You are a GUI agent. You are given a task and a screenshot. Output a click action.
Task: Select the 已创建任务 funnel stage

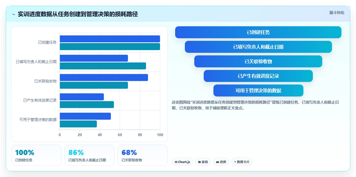[258, 32]
